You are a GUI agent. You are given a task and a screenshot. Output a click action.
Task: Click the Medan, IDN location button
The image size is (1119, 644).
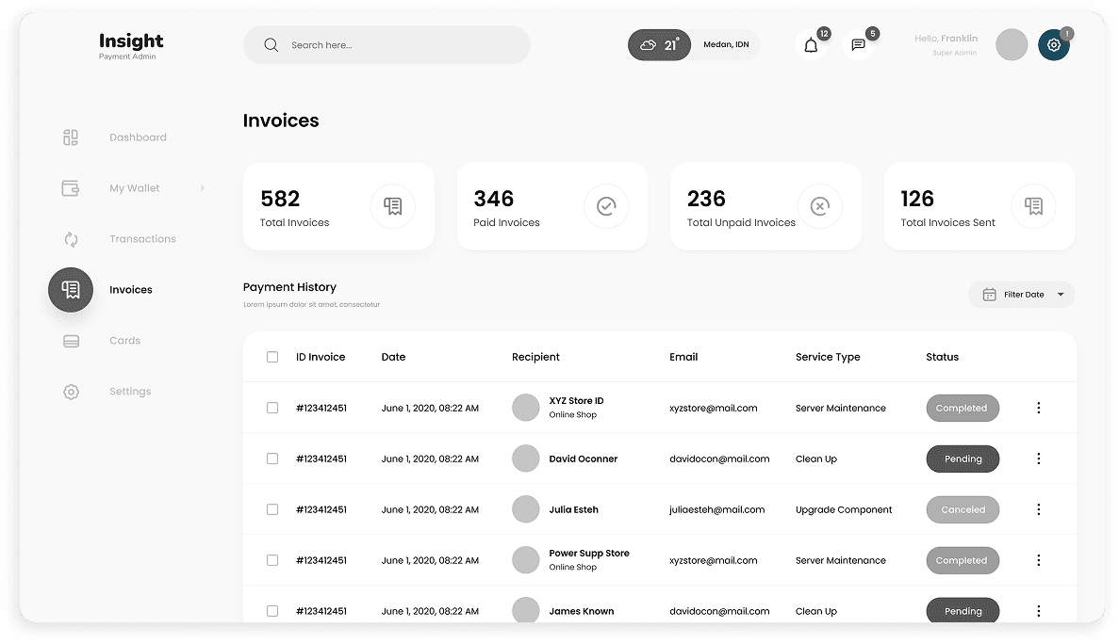(x=725, y=44)
